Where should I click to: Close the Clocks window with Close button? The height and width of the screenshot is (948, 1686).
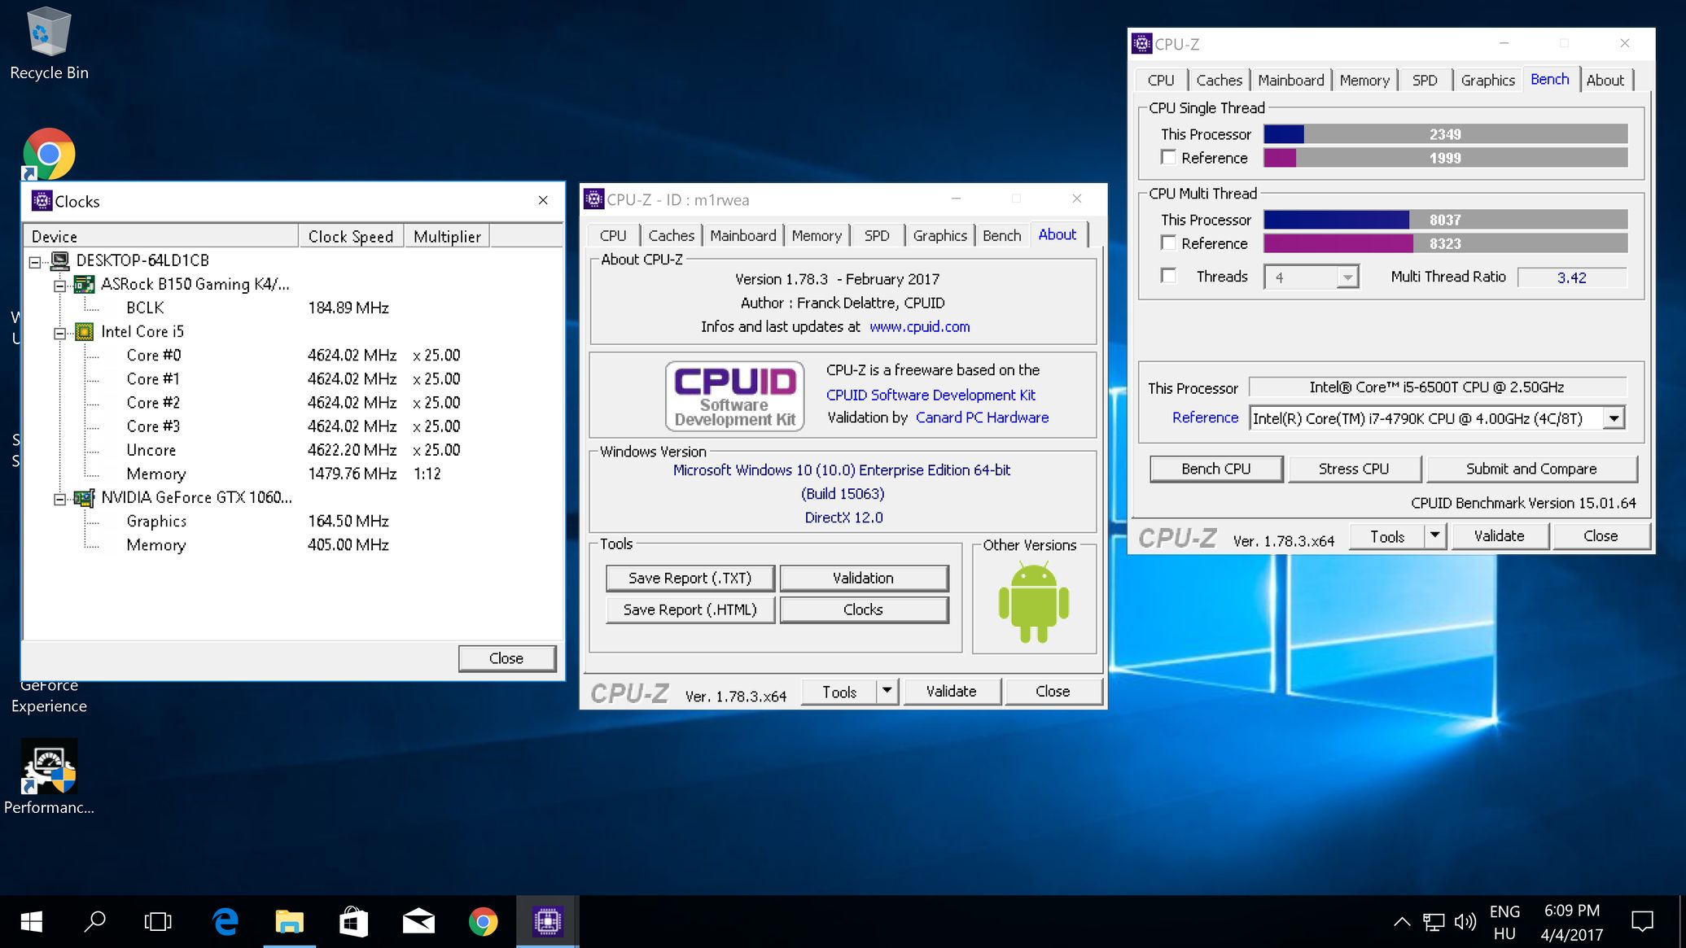coord(506,658)
